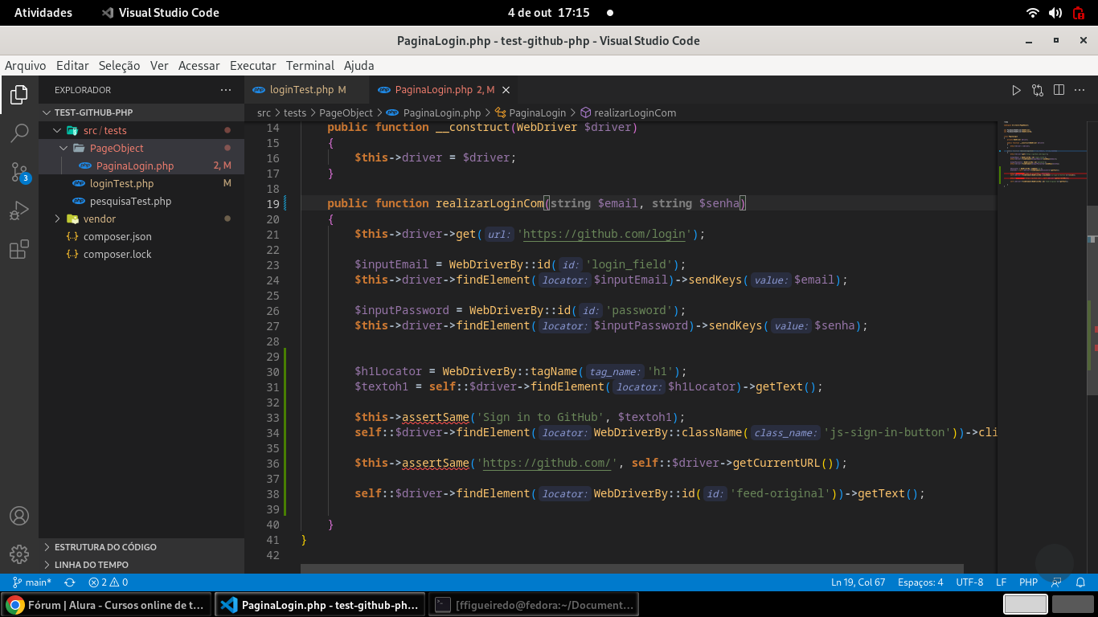This screenshot has width=1098, height=617.
Task: Collapse the PageObject folder
Action: [x=141, y=148]
